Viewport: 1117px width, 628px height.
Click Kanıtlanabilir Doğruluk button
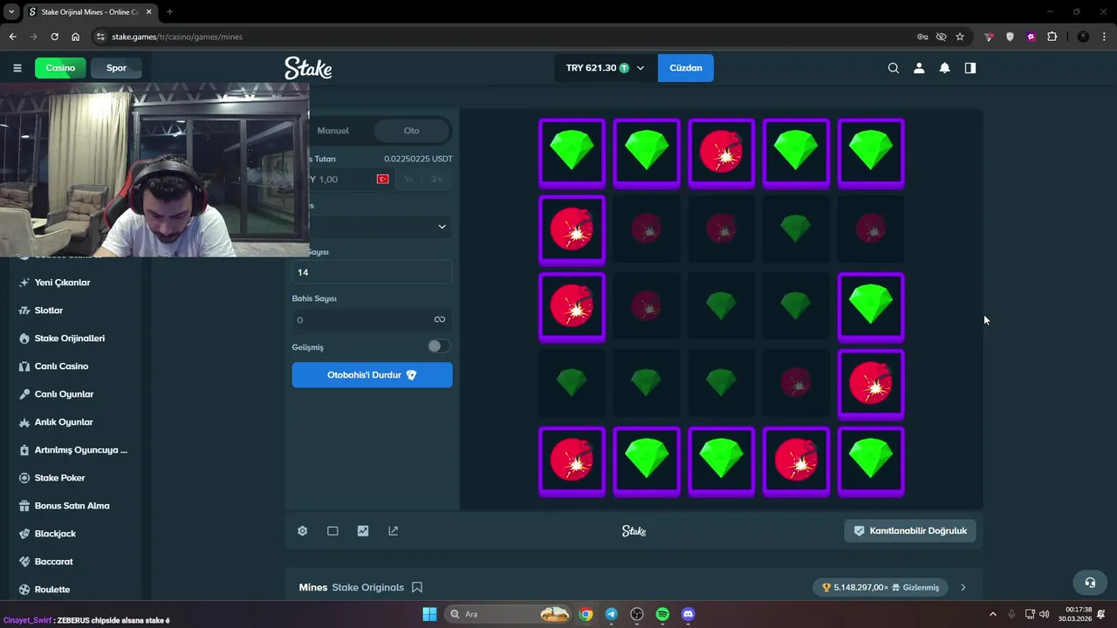click(x=909, y=530)
